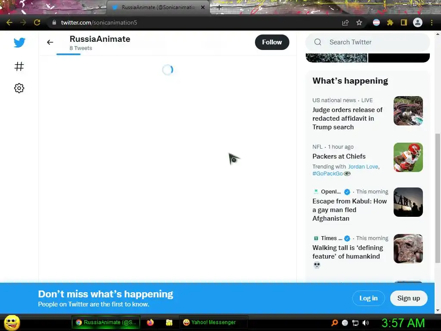This screenshot has width=441, height=331.
Task: Click the tray search magnifier icon
Action: click(334, 323)
